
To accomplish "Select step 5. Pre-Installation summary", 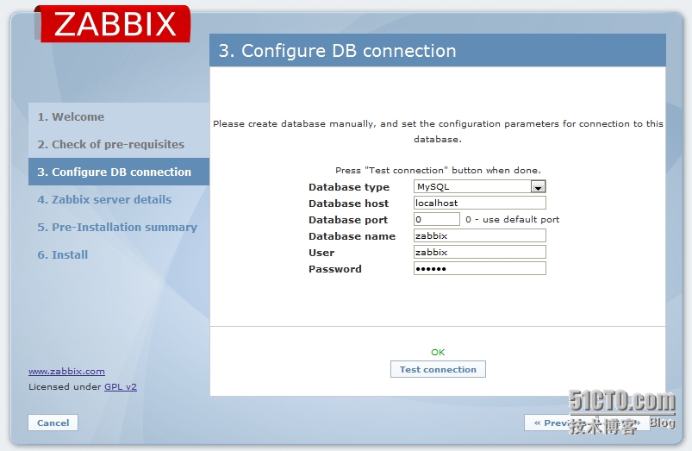I will (x=119, y=227).
